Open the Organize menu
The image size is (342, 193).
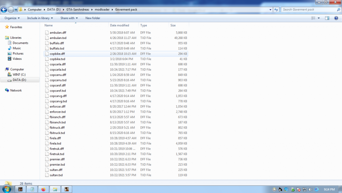pyautogui.click(x=12, y=18)
